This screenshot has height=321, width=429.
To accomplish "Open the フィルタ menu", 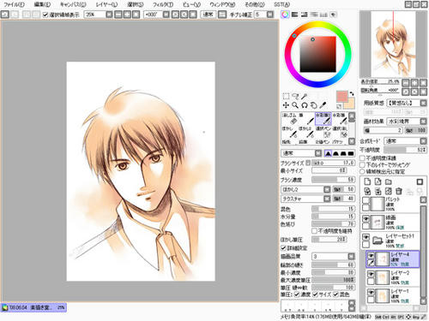I will tap(163, 4).
